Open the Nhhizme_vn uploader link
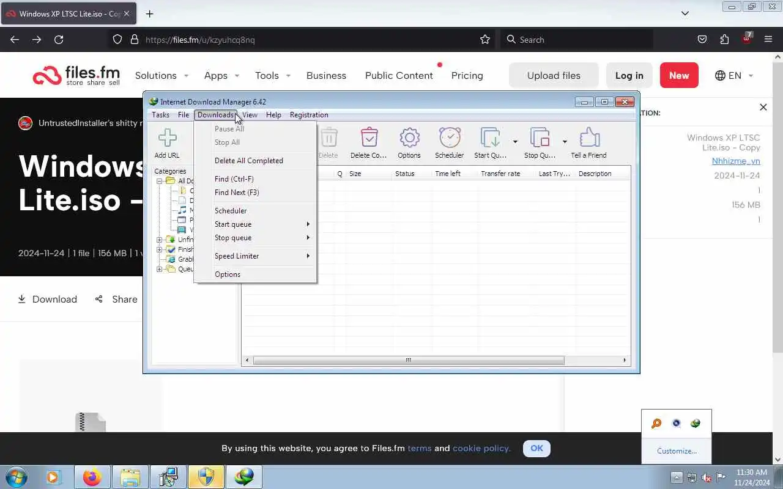Screen dimensions: 783x489 coord(736,161)
